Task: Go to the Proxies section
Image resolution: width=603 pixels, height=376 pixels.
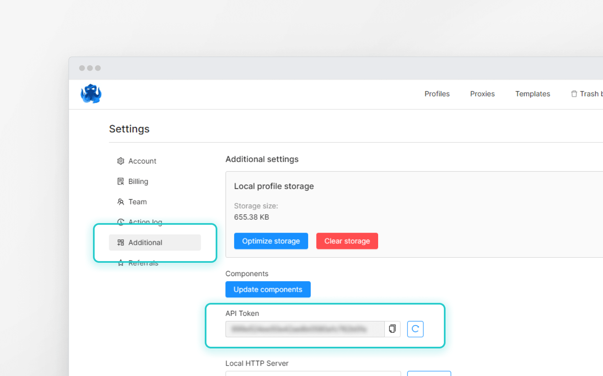Action: tap(482, 94)
